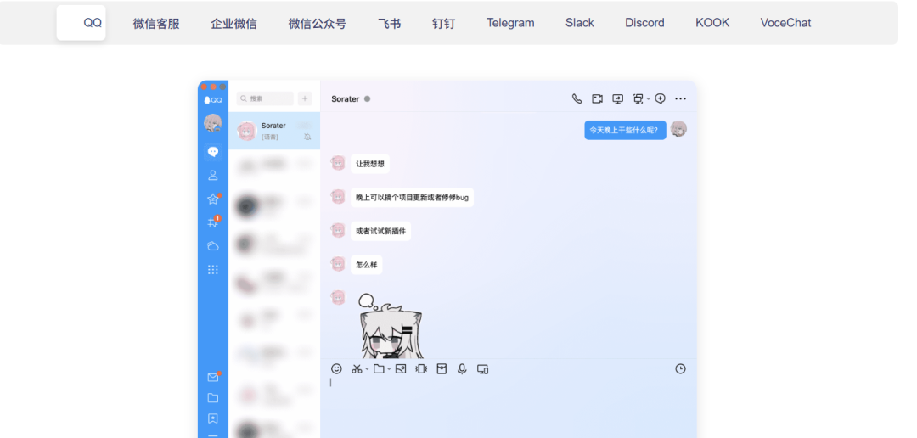Screen dimensions: 917x438
Task: Click the screen share icon in chat header
Action: [617, 98]
